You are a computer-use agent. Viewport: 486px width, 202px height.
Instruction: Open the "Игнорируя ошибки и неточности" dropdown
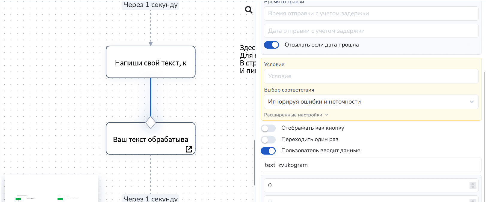pos(371,102)
